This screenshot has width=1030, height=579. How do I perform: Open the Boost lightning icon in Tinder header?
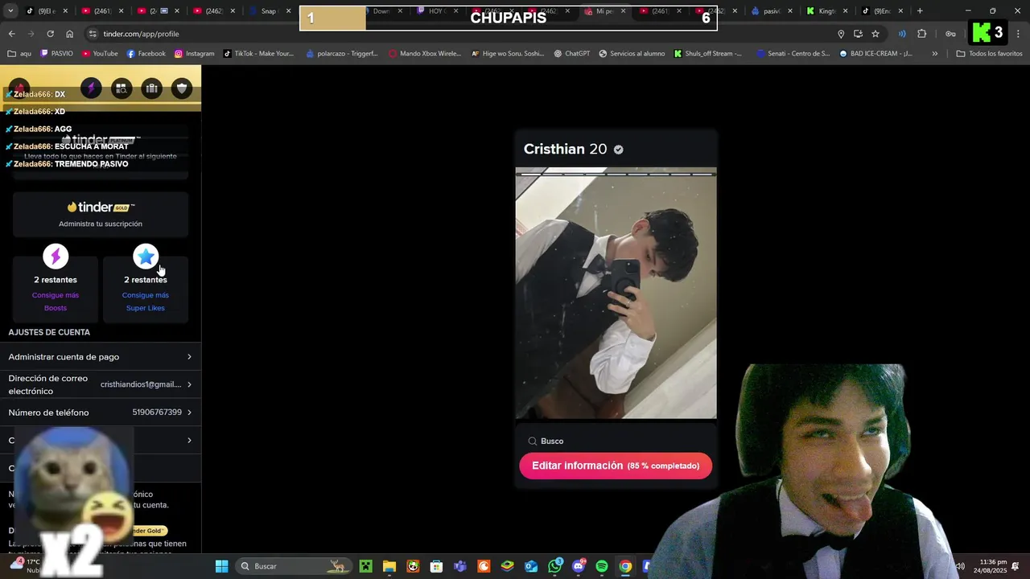click(x=91, y=88)
